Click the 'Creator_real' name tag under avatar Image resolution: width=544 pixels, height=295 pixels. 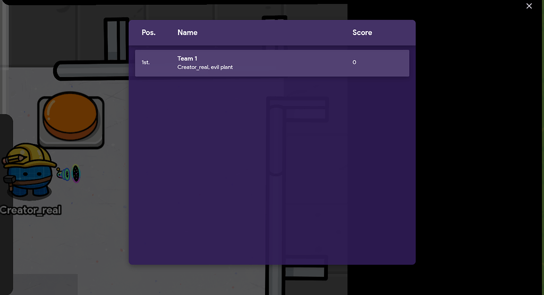(x=30, y=210)
